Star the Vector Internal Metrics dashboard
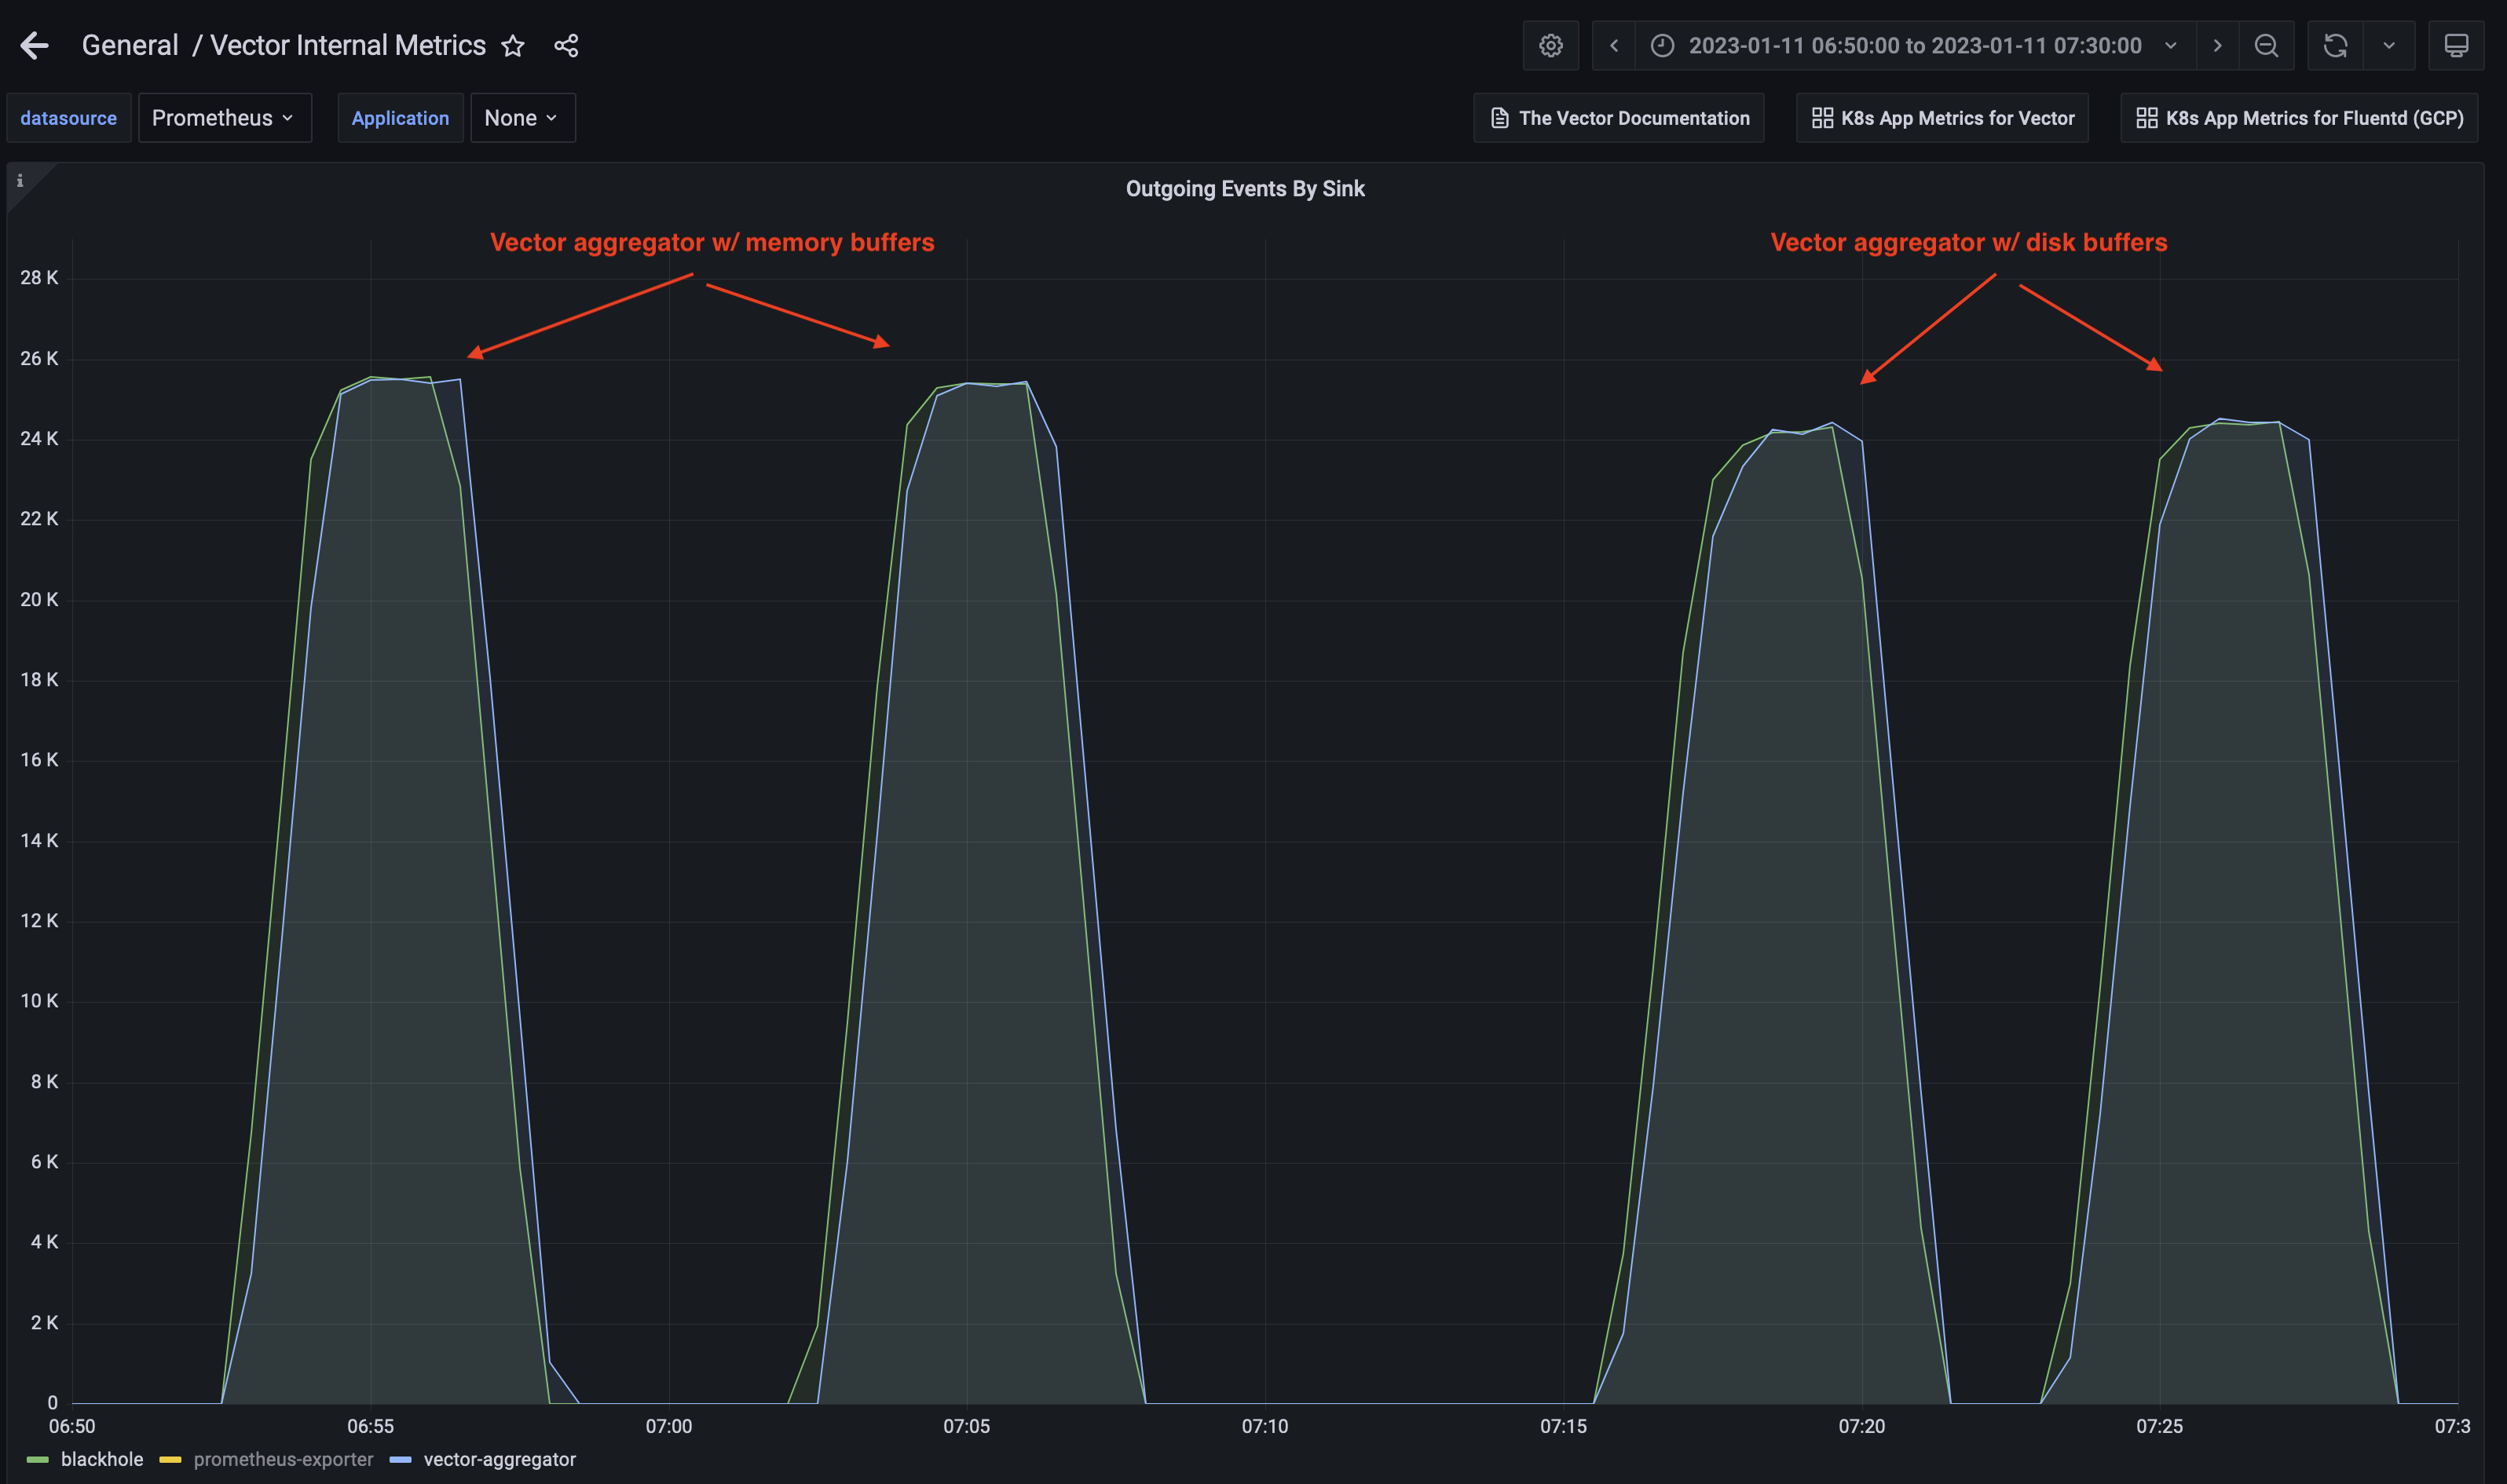 pyautogui.click(x=513, y=45)
